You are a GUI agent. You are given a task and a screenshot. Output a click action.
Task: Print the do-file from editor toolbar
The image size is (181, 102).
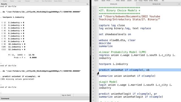[x=108, y=1]
